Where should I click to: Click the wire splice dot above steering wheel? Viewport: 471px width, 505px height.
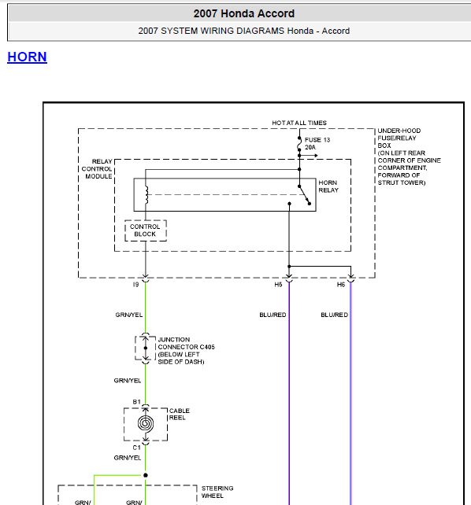tap(146, 475)
